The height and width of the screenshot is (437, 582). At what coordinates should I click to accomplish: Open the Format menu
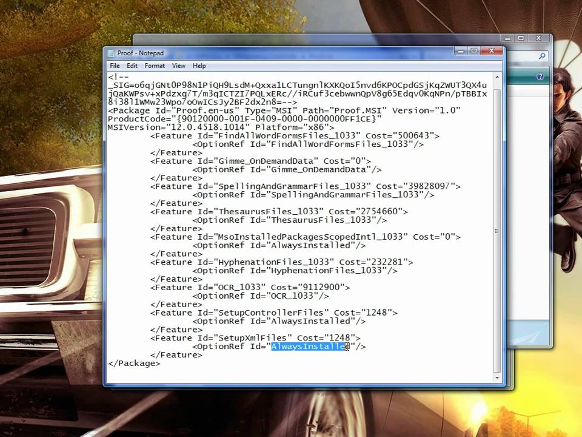click(x=155, y=66)
